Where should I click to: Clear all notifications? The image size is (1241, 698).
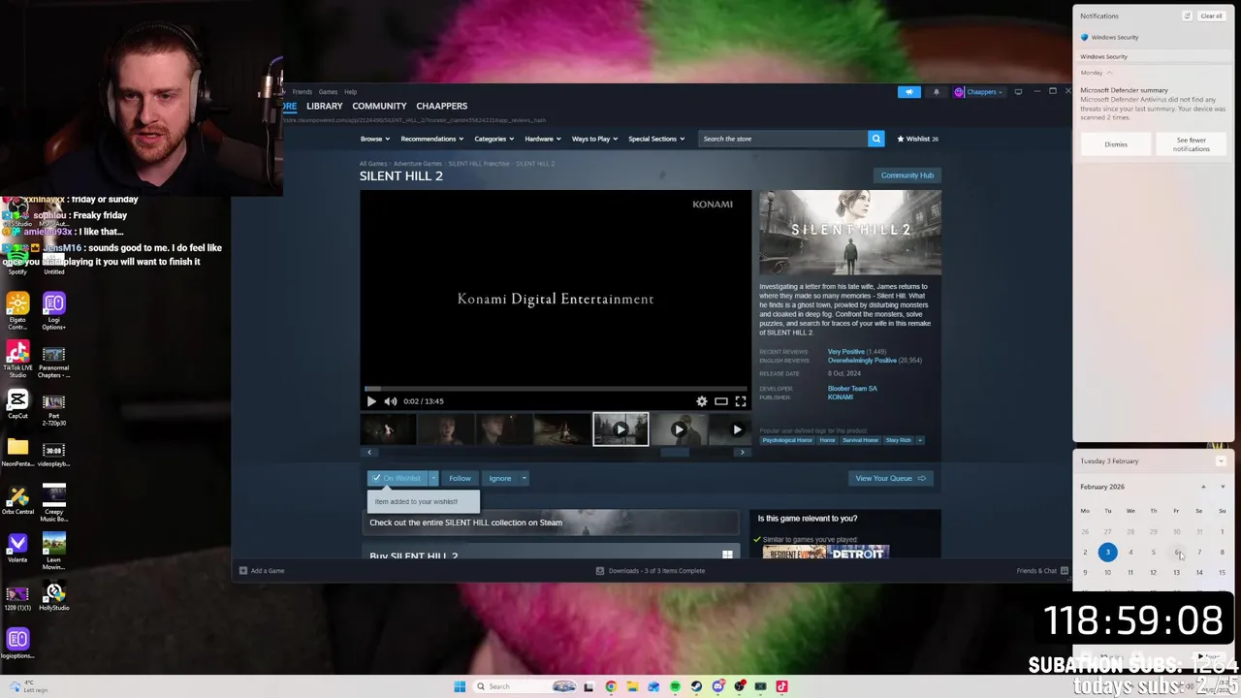[x=1211, y=16]
